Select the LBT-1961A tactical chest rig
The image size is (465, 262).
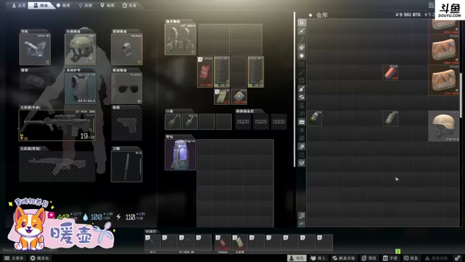[180, 40]
